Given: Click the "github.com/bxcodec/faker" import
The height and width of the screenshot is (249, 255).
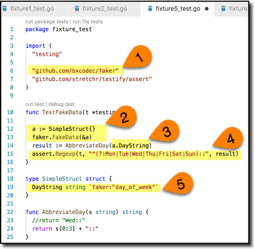Looking at the screenshot, I should coord(75,70).
